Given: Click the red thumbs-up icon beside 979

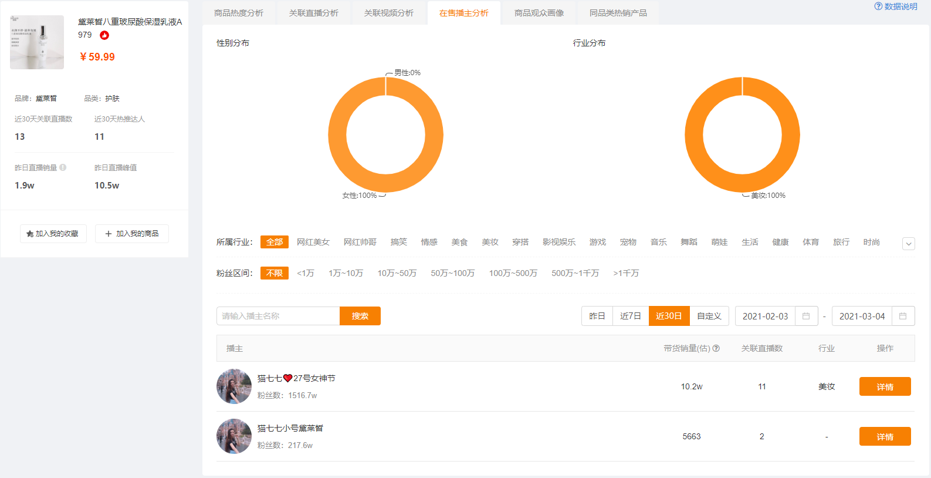Looking at the screenshot, I should tap(104, 35).
